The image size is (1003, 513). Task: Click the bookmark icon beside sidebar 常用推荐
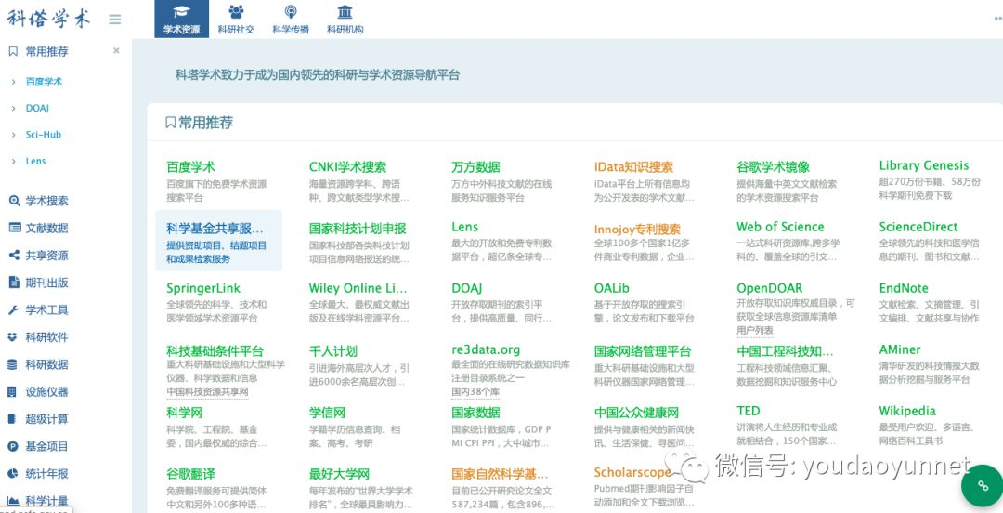point(13,51)
